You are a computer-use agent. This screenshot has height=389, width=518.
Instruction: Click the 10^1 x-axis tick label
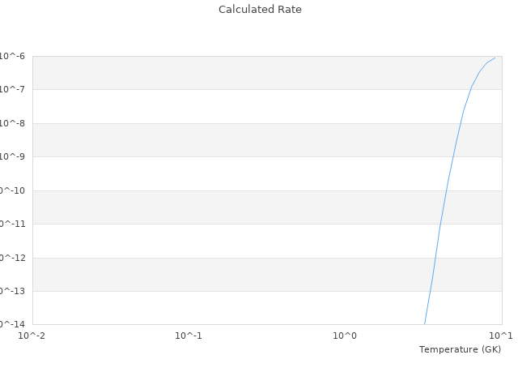501,336
